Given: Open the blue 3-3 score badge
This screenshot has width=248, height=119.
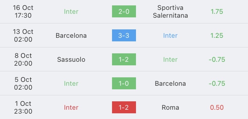Looking at the screenshot, I should tap(124, 35).
